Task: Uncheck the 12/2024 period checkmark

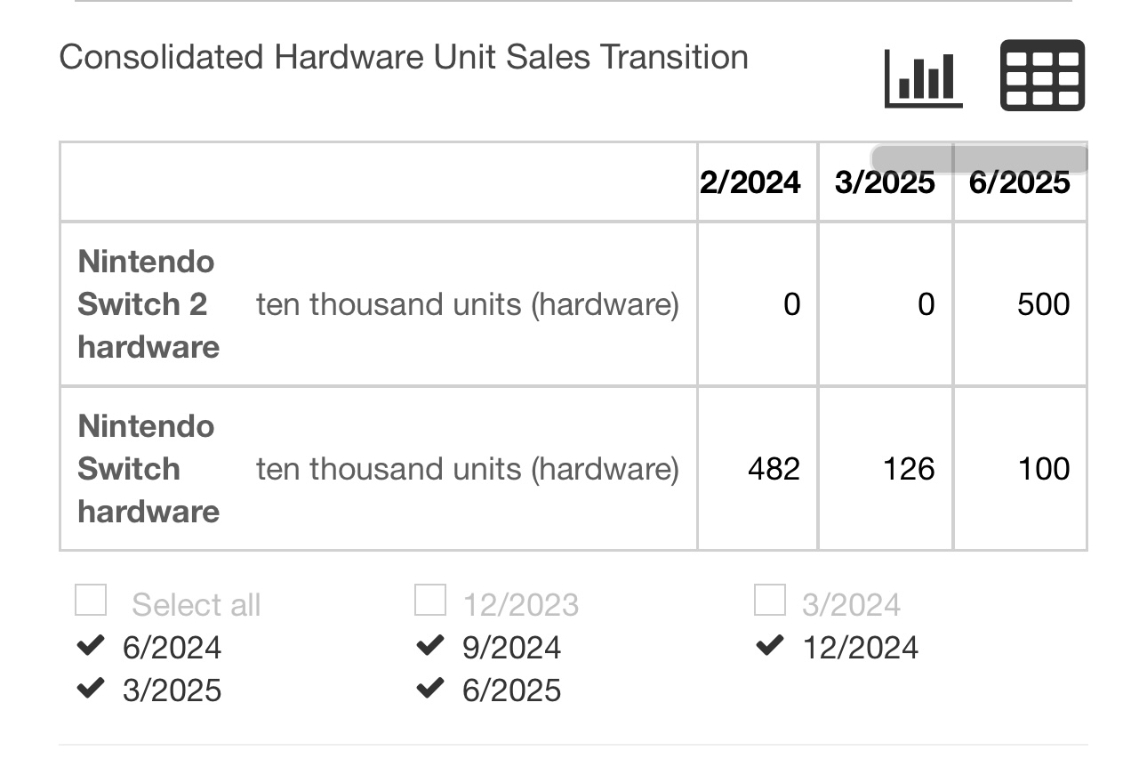Action: click(770, 646)
